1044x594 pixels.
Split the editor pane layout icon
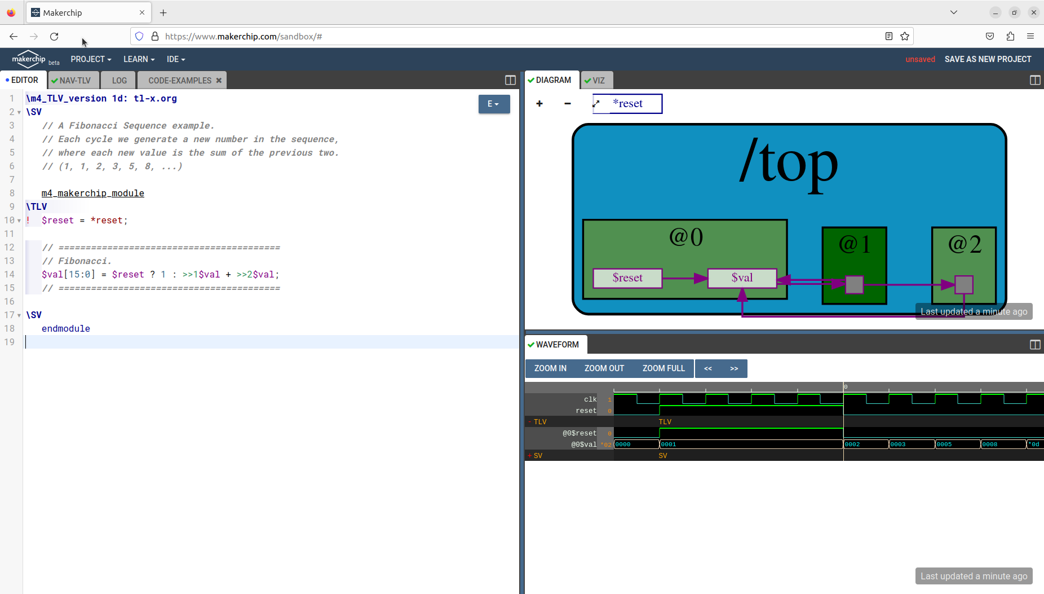pos(510,80)
